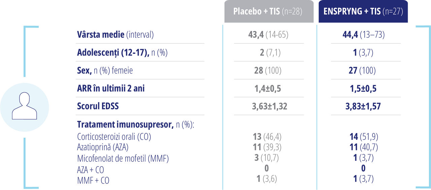Click the Vârsta medie row label
Image resolution: width=431 pixels, height=190 pixels.
tap(115, 35)
